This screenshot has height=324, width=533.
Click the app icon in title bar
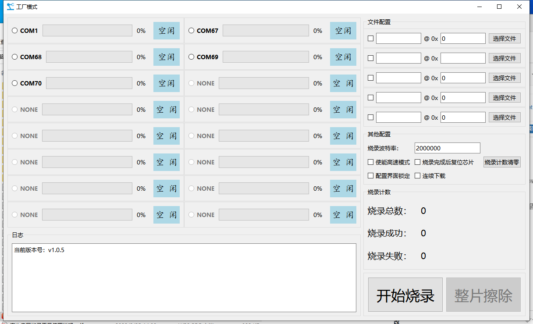click(x=11, y=7)
